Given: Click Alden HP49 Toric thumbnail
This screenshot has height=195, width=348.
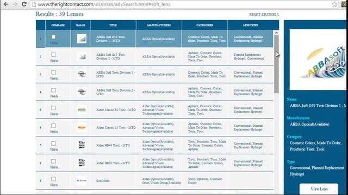Looking at the screenshot, I should (x=82, y=145).
